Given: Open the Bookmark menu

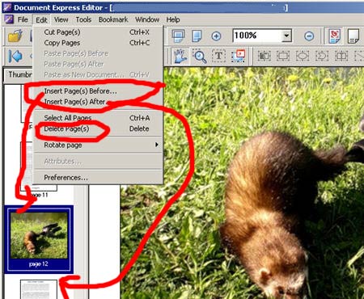Looking at the screenshot, I should click(x=113, y=19).
